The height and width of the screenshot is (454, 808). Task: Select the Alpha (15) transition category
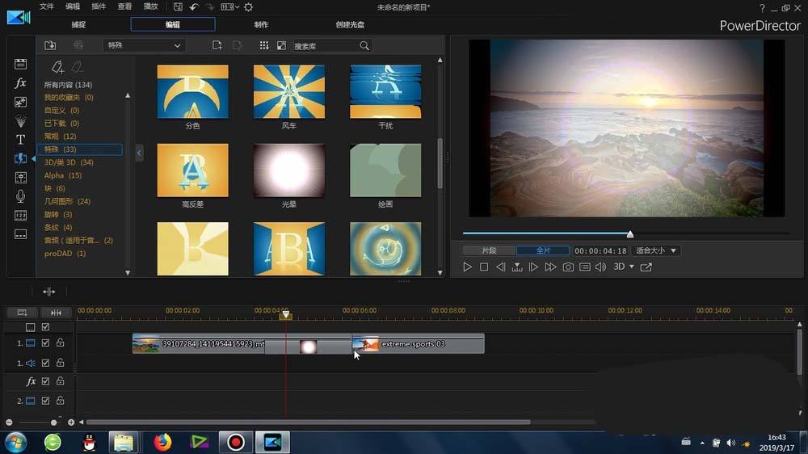(63, 175)
